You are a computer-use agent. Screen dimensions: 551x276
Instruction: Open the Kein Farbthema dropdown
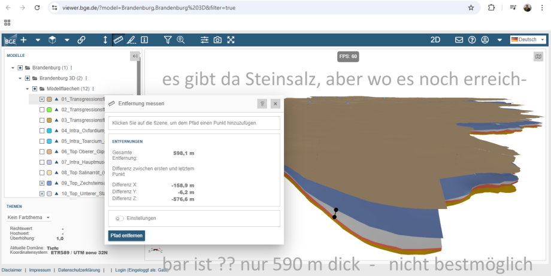(x=29, y=217)
